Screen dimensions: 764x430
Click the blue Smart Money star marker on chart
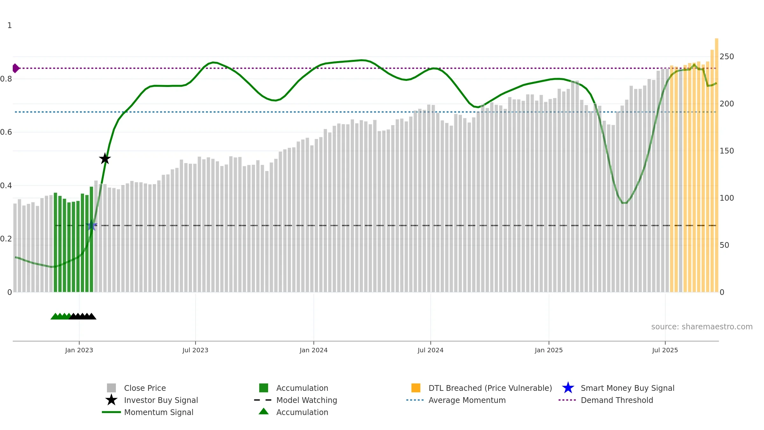(x=91, y=225)
